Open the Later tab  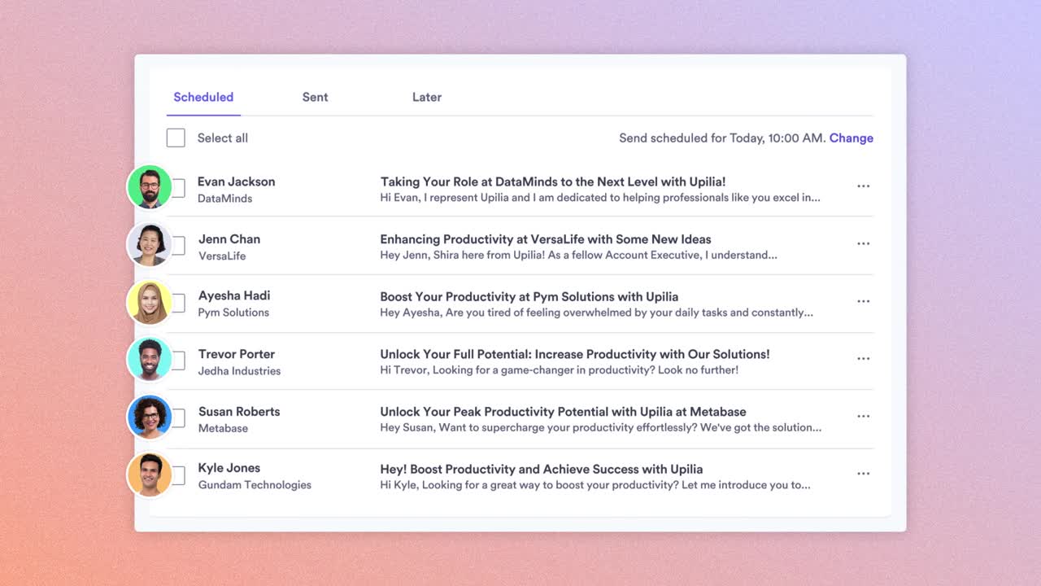[x=426, y=97]
